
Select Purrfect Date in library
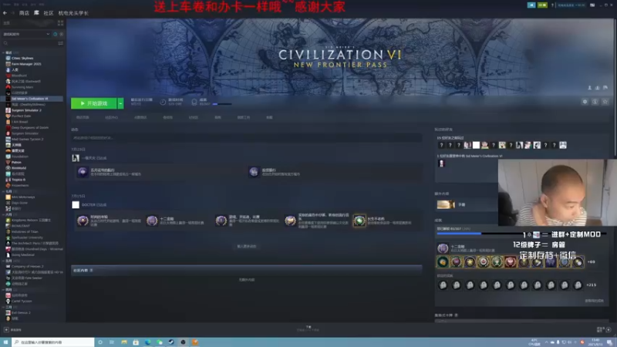pyautogui.click(x=21, y=116)
